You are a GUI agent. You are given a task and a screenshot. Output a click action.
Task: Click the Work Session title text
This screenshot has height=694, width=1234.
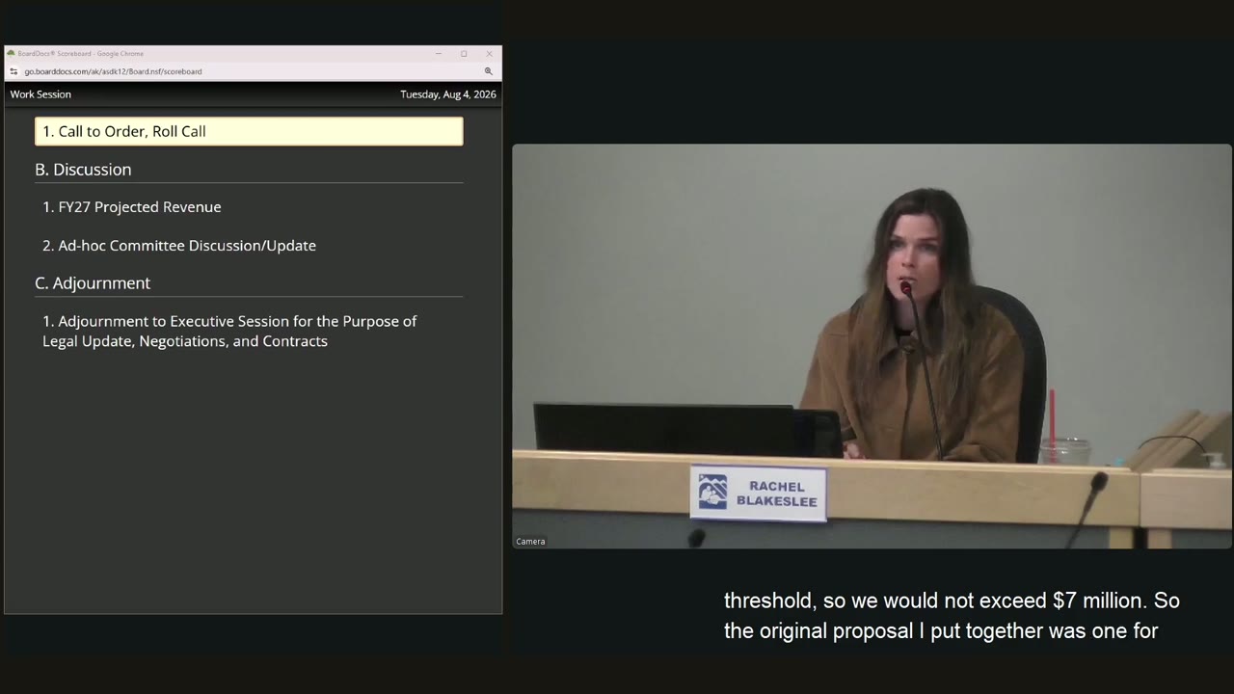pyautogui.click(x=40, y=94)
